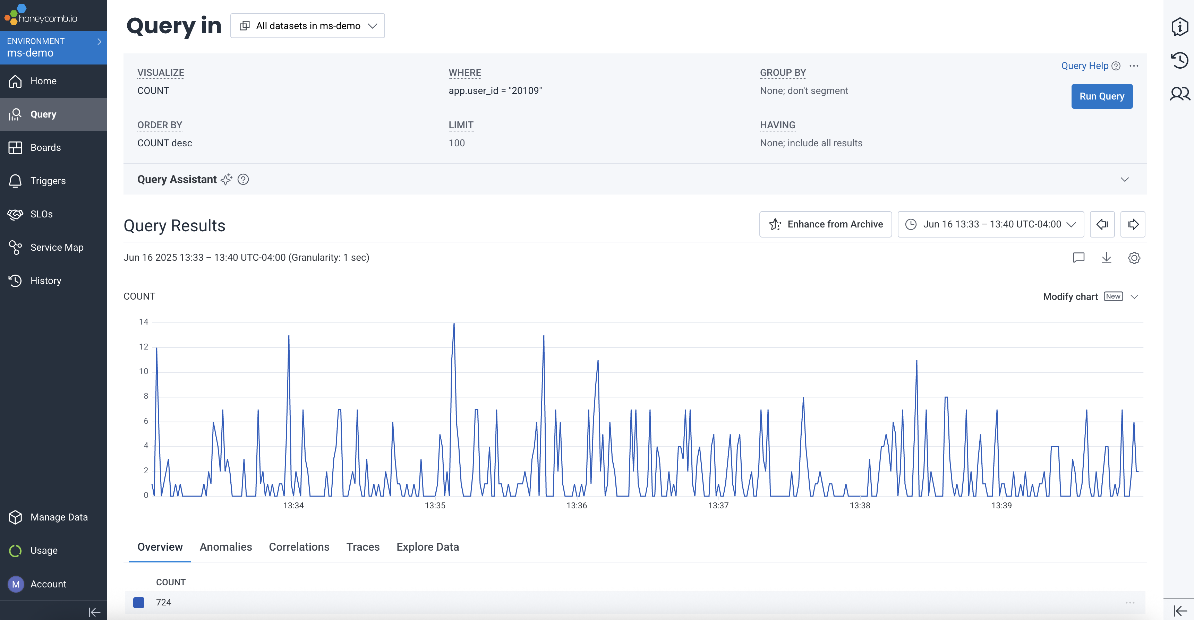1194x620 pixels.
Task: Click the honeycomb.io logo
Action: [41, 15]
